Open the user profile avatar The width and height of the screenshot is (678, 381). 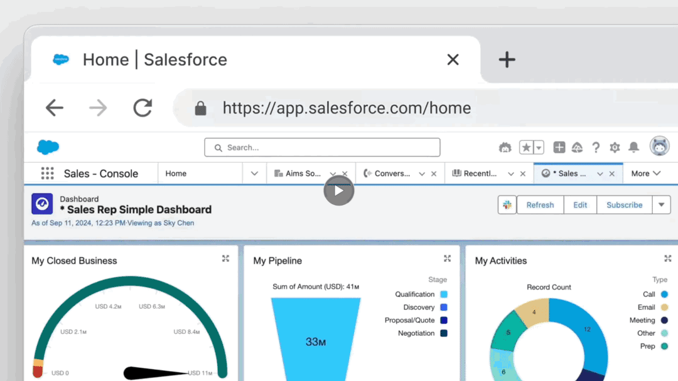pyautogui.click(x=659, y=147)
